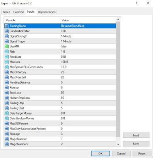Select the MaxDailyBalanceLossPercent variable name
Screen dimensions: 153x158
coord(28,129)
